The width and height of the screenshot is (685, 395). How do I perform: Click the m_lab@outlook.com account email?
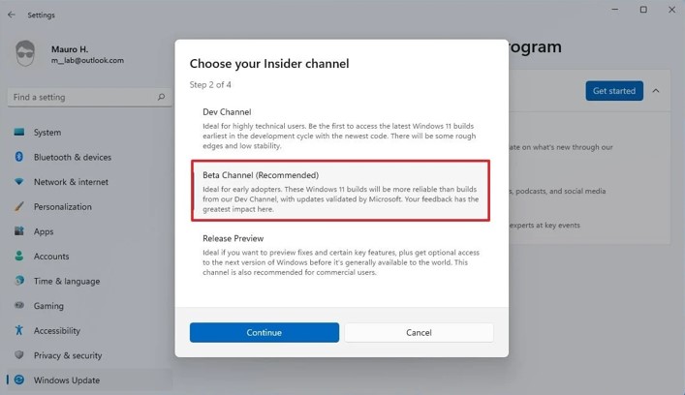click(87, 61)
